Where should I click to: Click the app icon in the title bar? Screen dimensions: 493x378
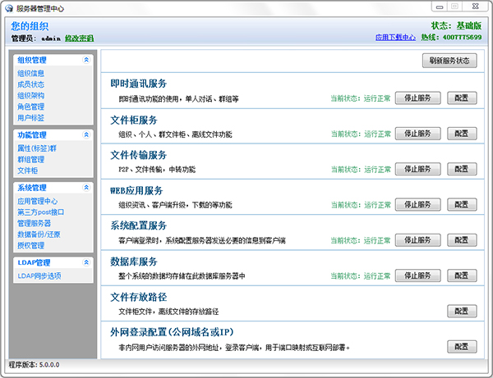[x=8, y=7]
